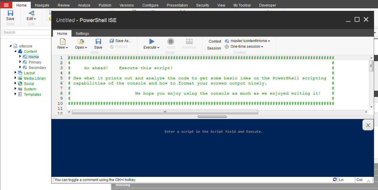Click Save As in the Write group
Image resolution: width=378 pixels, height=190 pixels.
coord(120,41)
